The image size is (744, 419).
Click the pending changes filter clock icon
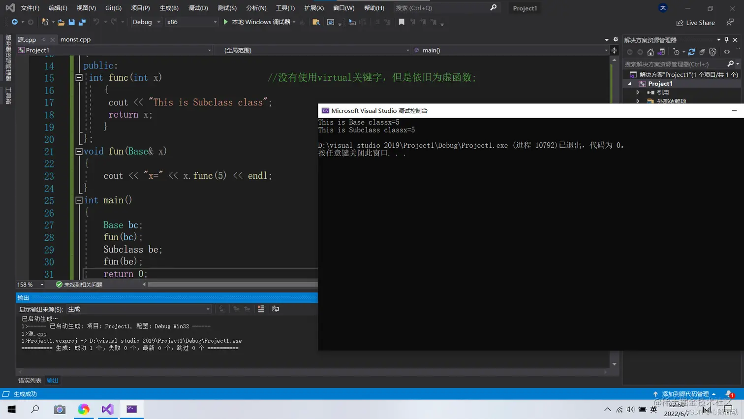click(677, 52)
